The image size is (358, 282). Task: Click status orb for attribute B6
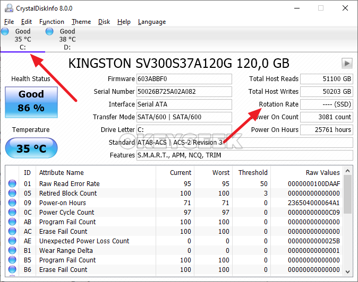tap(12, 269)
